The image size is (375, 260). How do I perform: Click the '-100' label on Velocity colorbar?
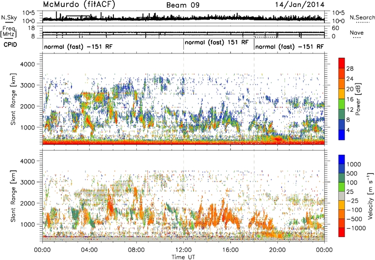point(354,210)
